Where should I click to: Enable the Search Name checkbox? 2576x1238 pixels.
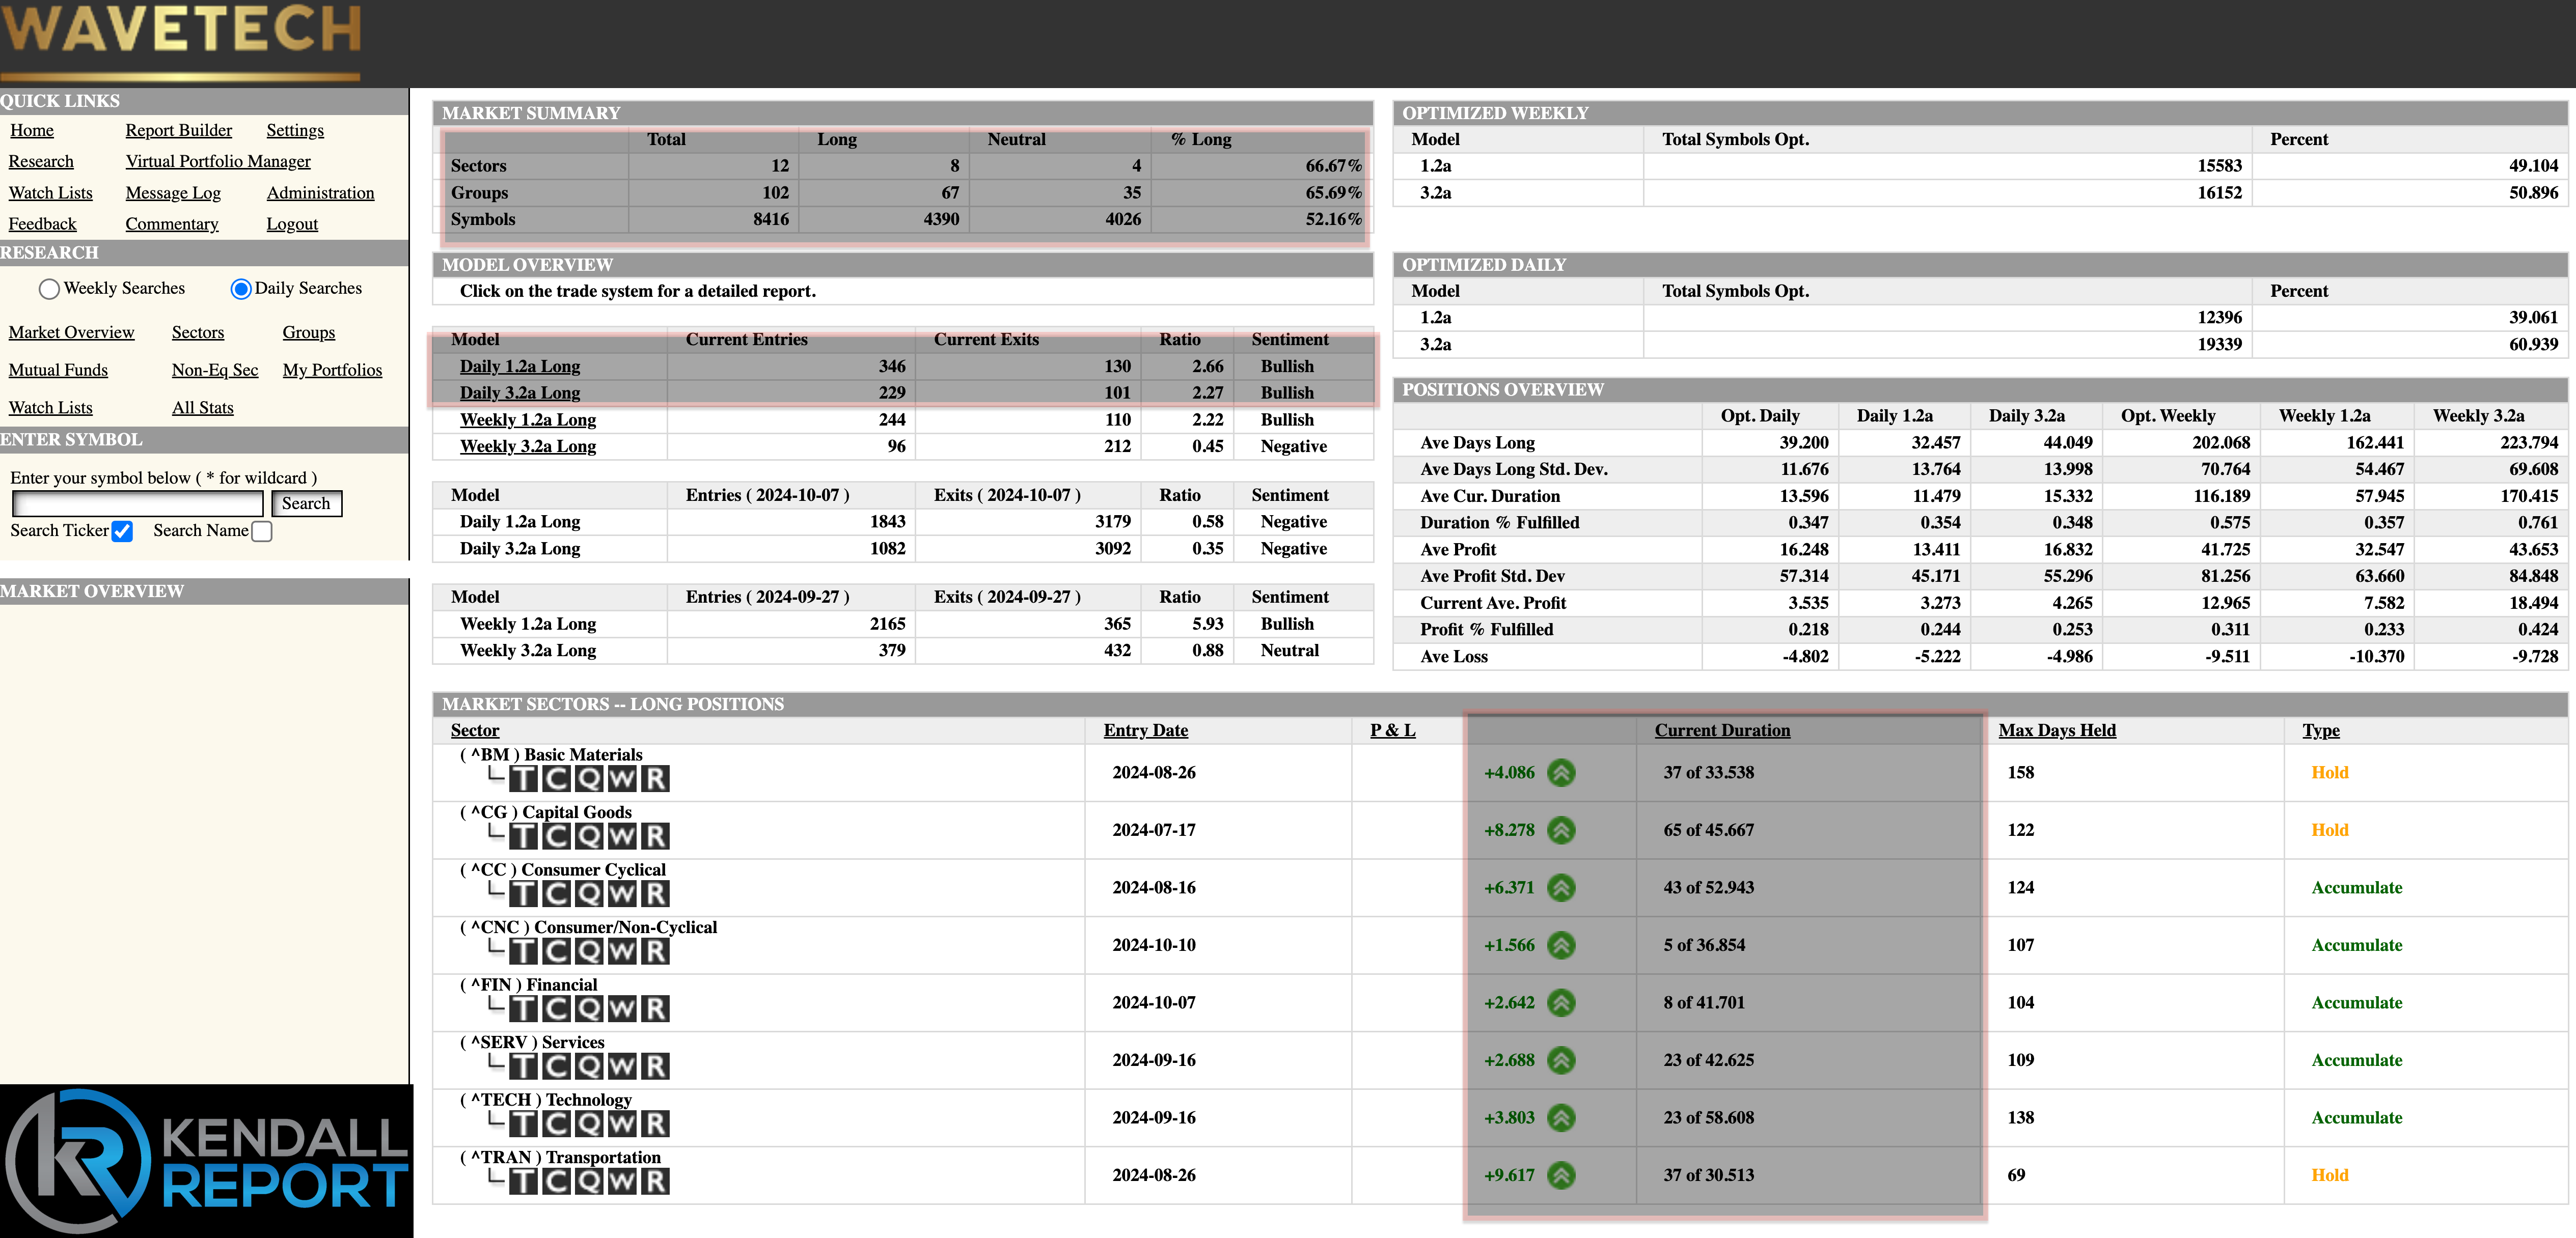[262, 531]
